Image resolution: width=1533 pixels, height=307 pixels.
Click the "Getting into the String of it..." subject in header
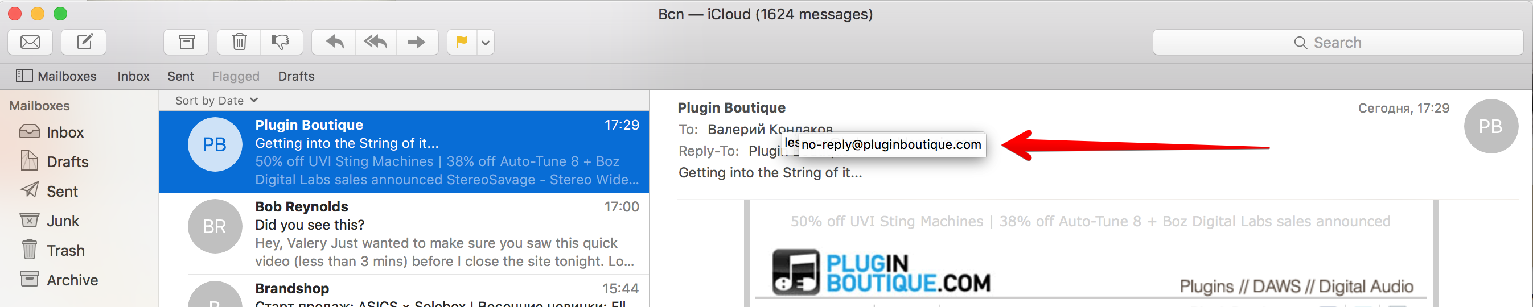[770, 173]
